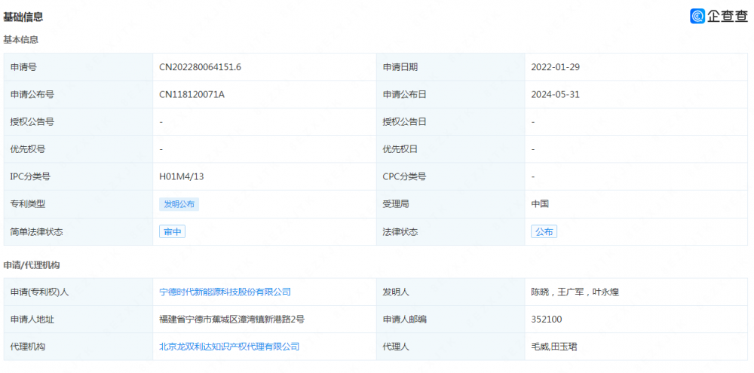Click the 基本信息 section title

coord(20,40)
